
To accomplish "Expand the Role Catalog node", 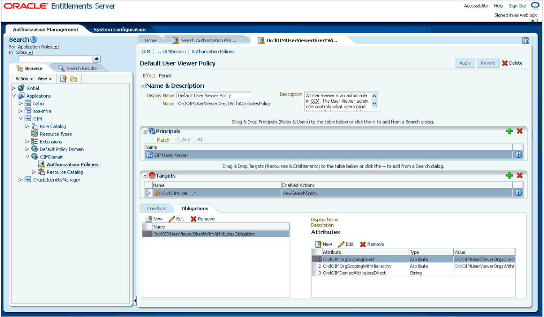I will (x=27, y=126).
